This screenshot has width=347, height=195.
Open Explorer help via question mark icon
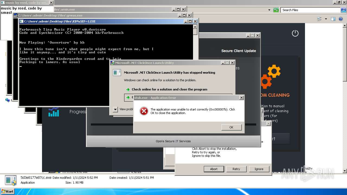click(x=341, y=19)
